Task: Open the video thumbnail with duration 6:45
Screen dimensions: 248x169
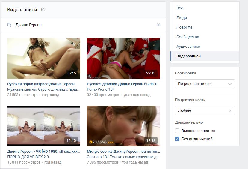Action: click(44, 59)
